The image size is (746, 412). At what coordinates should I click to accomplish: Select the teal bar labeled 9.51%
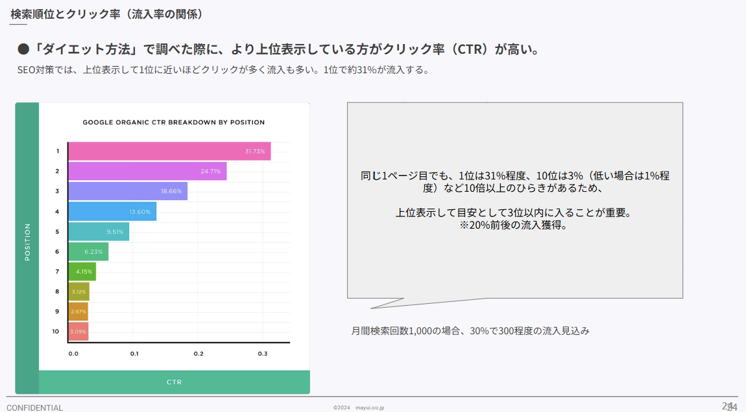99,231
